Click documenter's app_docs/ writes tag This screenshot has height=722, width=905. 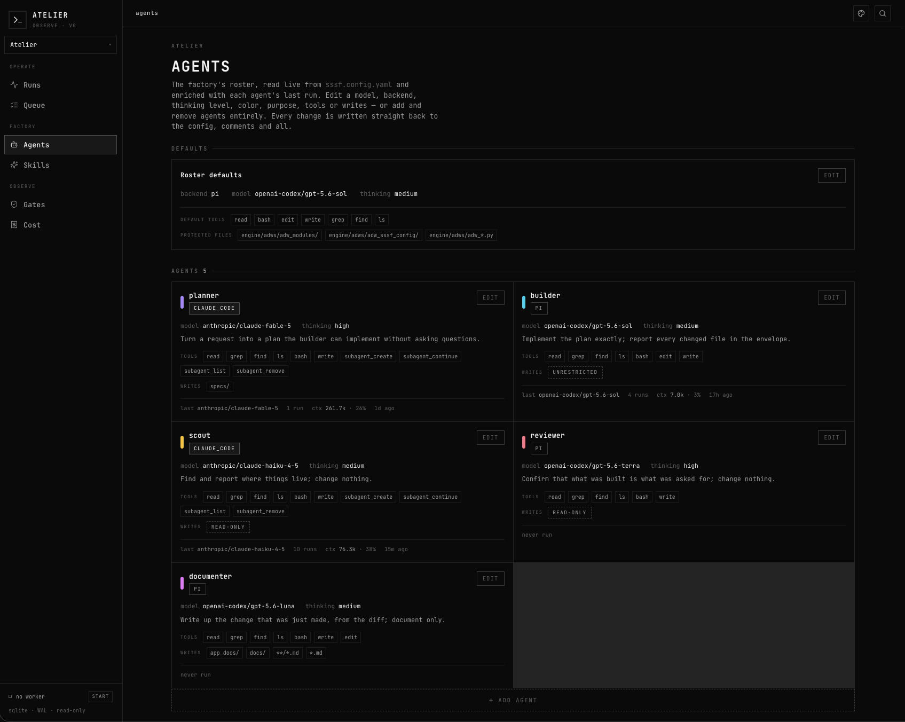click(x=225, y=653)
